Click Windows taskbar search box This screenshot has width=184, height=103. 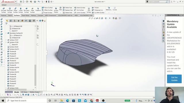26,101
